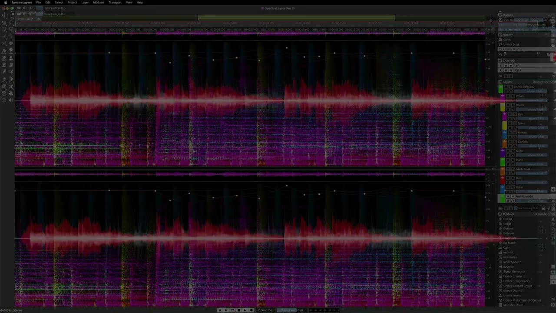Select the Zoom magnifier tool in left toolbar
This screenshot has height=313, width=556.
[x=11, y=87]
